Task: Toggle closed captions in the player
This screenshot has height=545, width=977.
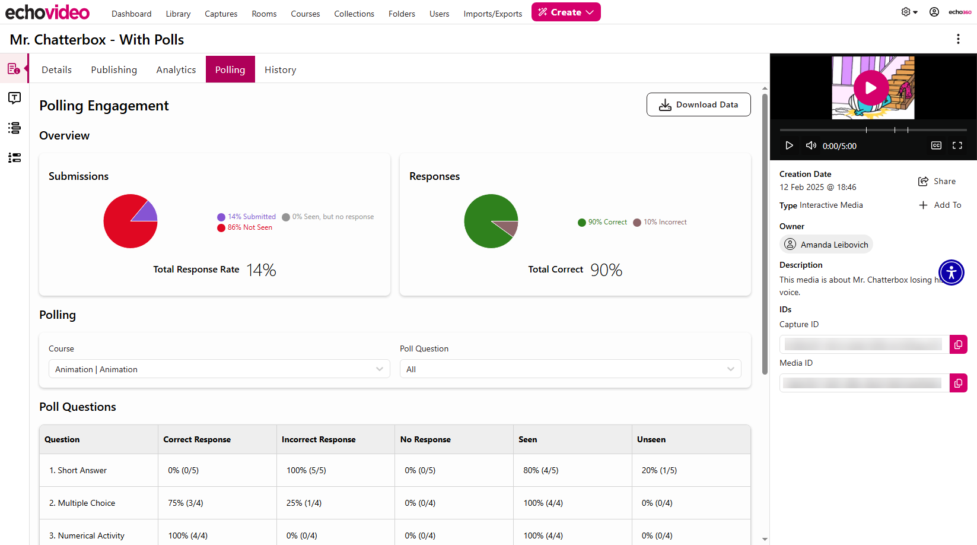Action: click(936, 145)
